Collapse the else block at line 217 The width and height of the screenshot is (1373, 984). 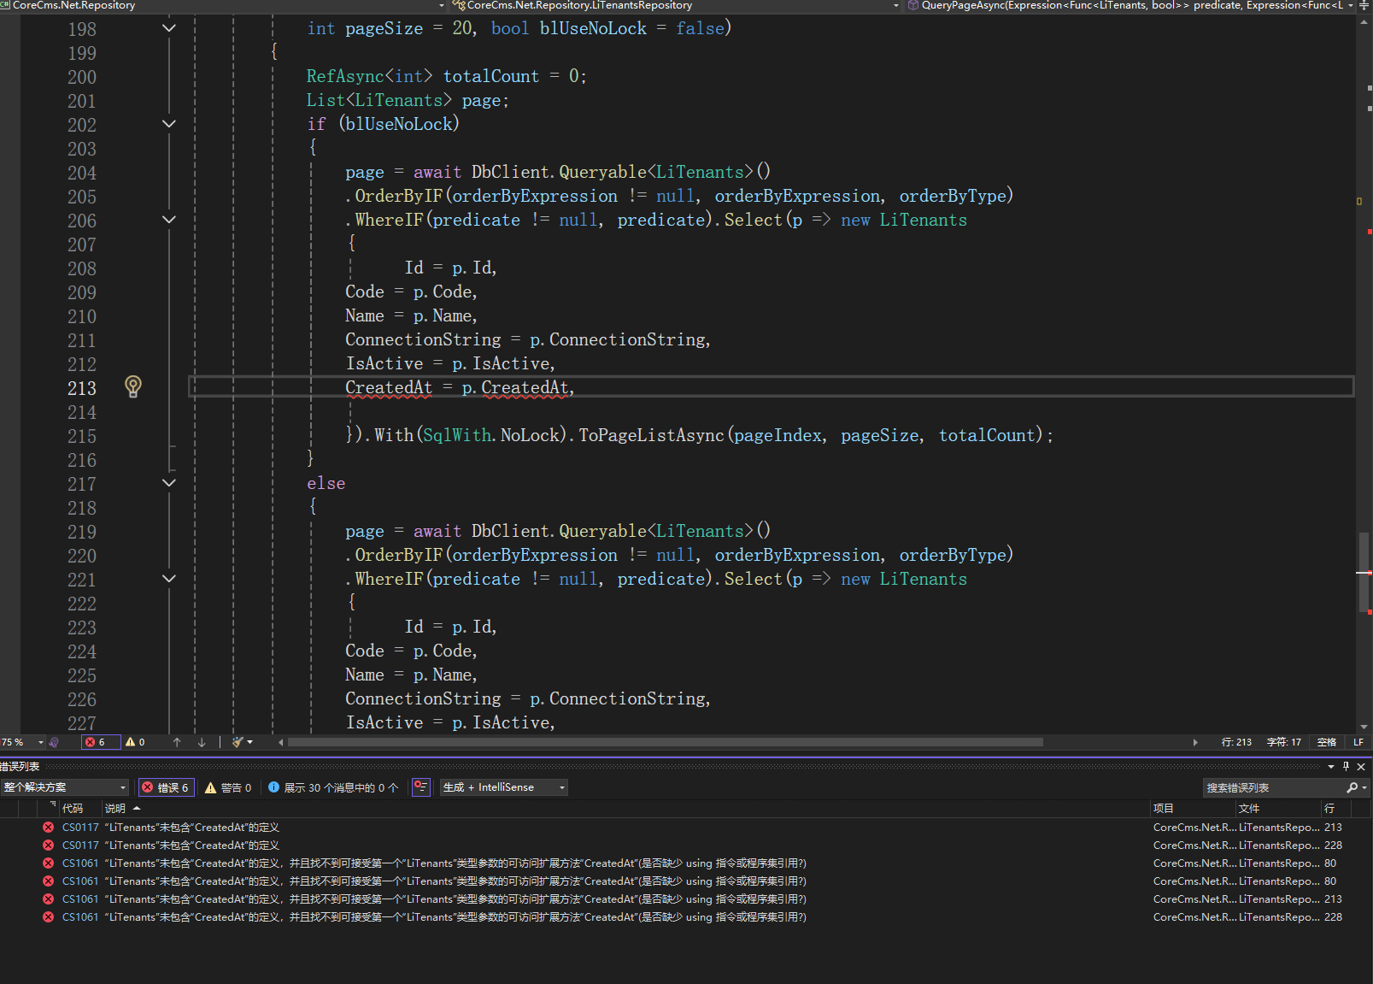click(169, 483)
